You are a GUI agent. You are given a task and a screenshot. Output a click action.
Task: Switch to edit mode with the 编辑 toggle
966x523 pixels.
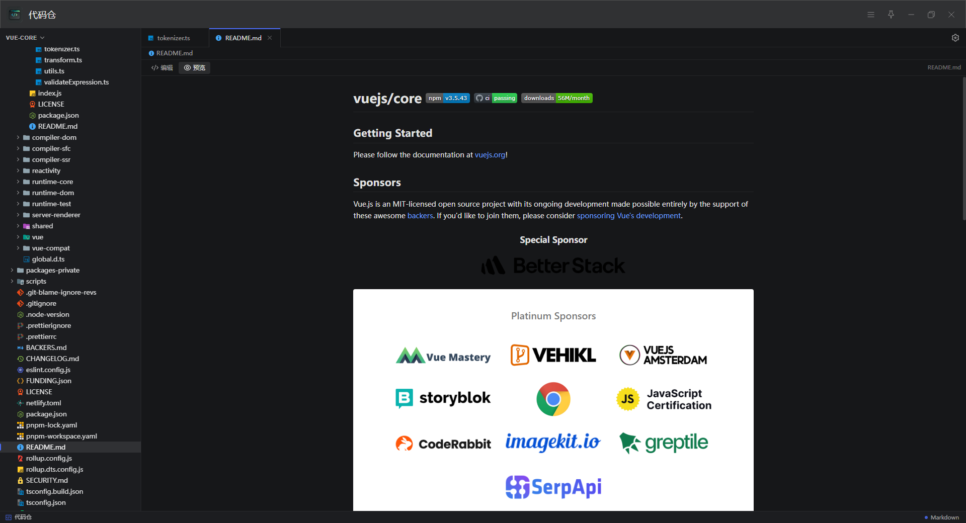[162, 67]
